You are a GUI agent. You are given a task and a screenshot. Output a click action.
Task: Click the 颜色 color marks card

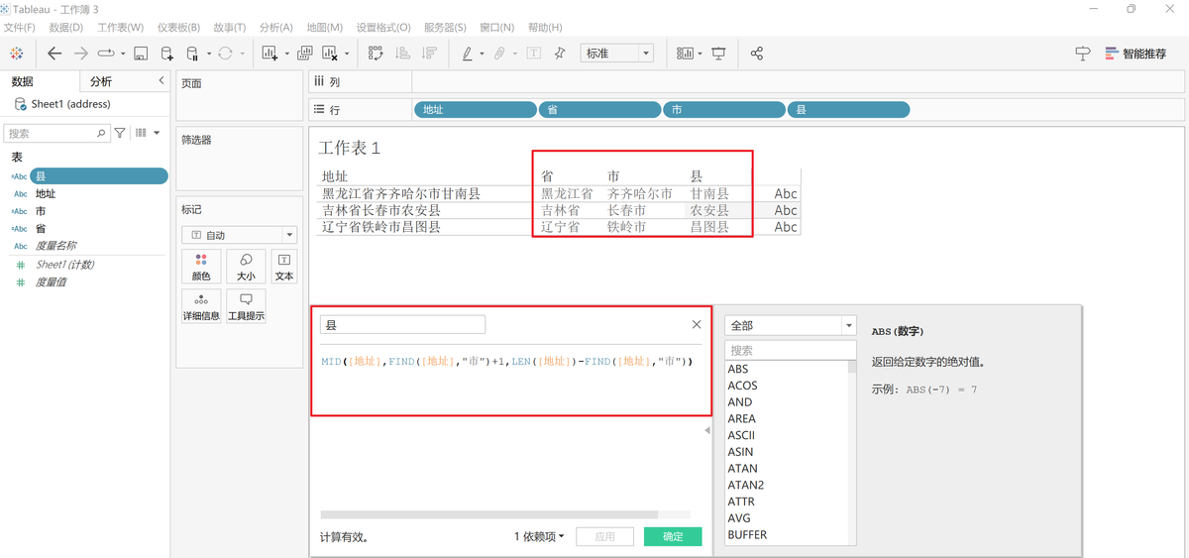coord(201,267)
